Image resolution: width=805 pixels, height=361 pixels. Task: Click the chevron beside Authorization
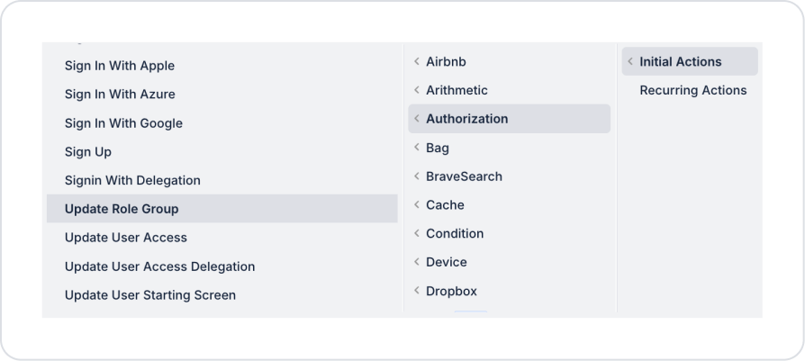click(x=417, y=119)
